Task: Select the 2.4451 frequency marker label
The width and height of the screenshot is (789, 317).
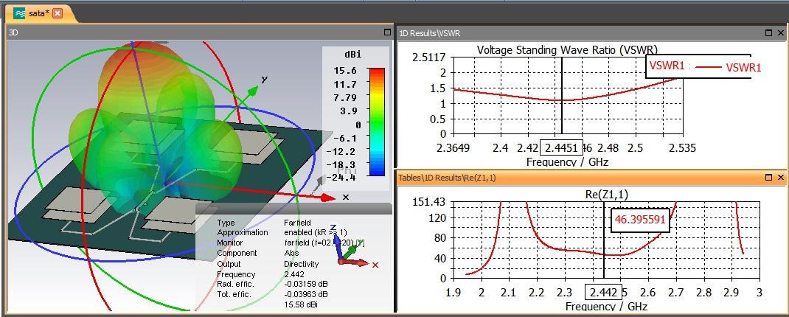Action: (561, 148)
